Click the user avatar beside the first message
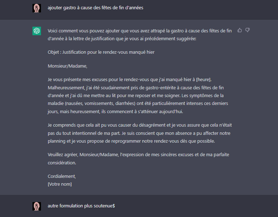The height and width of the screenshot is (217, 278). [x=37, y=8]
